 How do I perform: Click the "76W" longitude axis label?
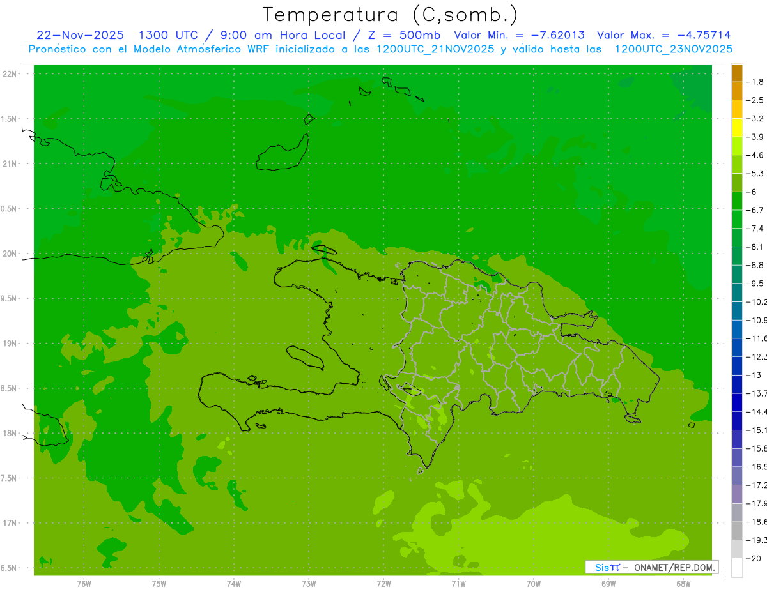pyautogui.click(x=84, y=583)
